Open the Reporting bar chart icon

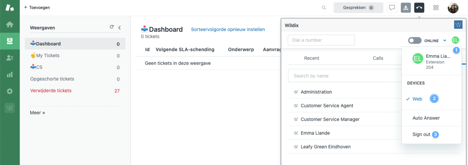[10, 74]
